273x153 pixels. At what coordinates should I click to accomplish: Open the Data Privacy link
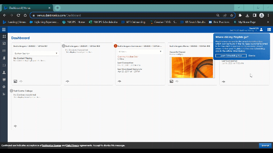73,145
